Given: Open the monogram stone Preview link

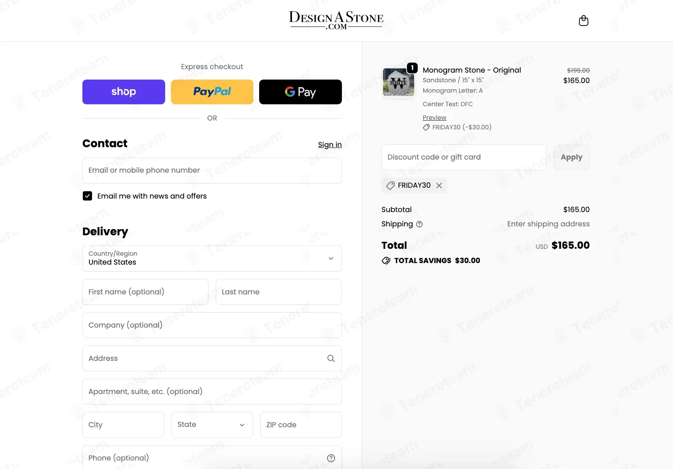Looking at the screenshot, I should point(434,117).
